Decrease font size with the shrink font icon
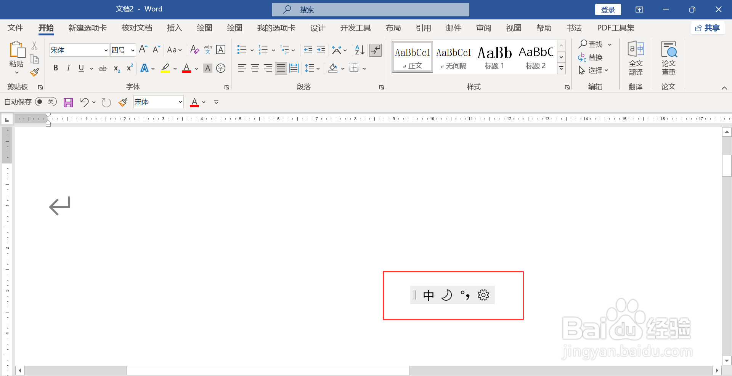732x376 pixels. coord(156,49)
